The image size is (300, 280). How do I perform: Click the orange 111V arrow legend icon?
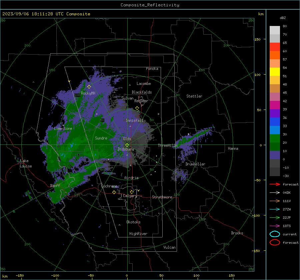(x=275, y=201)
